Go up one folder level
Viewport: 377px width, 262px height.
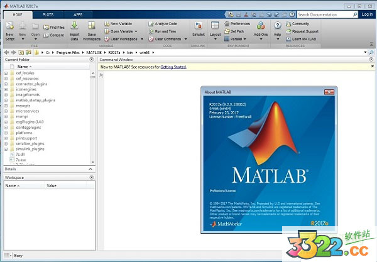(21, 52)
